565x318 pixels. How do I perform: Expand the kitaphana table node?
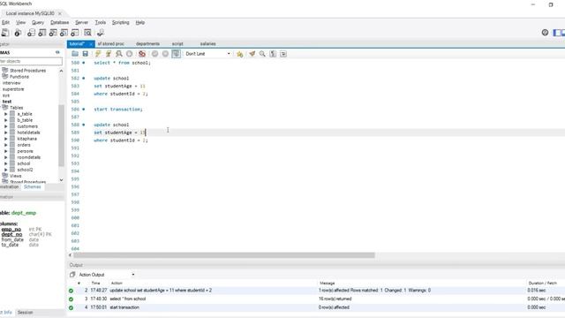[6, 139]
